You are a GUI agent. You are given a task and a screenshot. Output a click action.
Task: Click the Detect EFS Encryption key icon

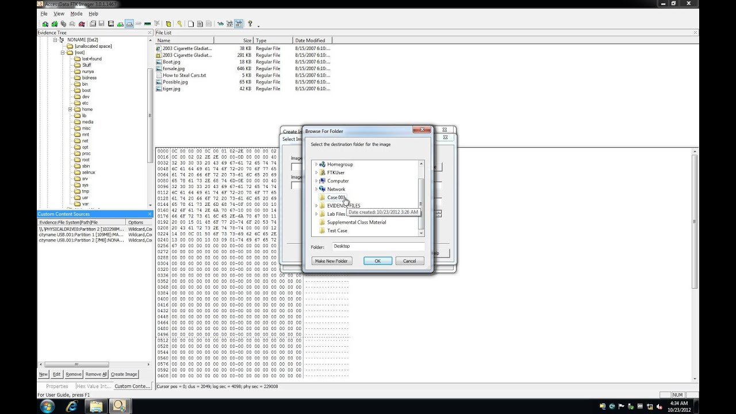pos(179,24)
